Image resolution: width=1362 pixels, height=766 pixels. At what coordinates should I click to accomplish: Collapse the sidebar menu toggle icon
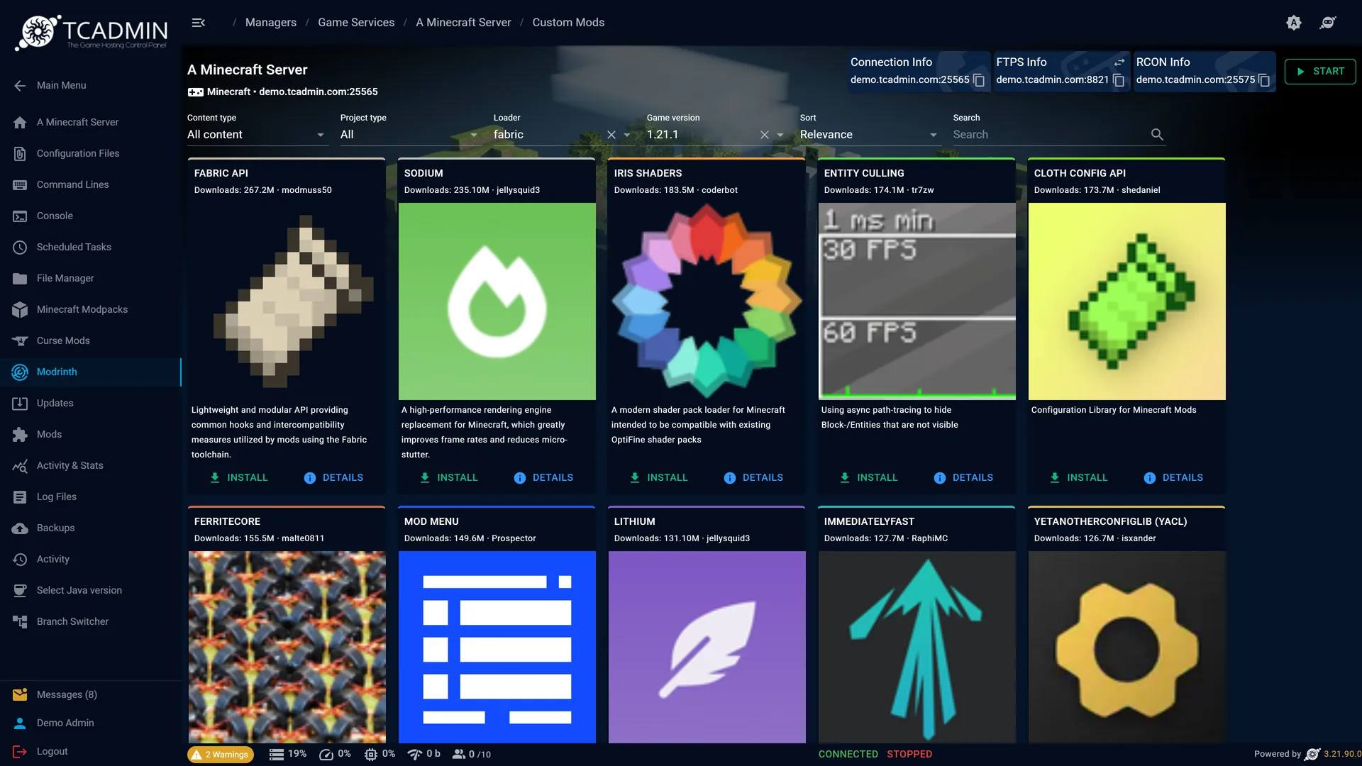pos(199,23)
